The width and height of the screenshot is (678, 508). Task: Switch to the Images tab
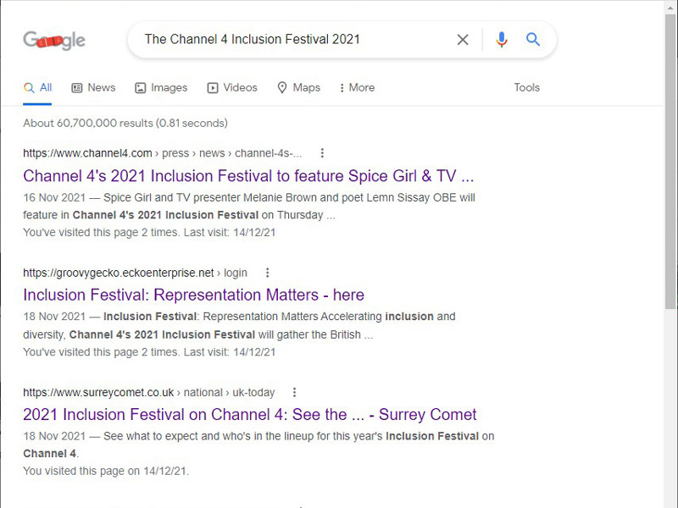point(161,88)
